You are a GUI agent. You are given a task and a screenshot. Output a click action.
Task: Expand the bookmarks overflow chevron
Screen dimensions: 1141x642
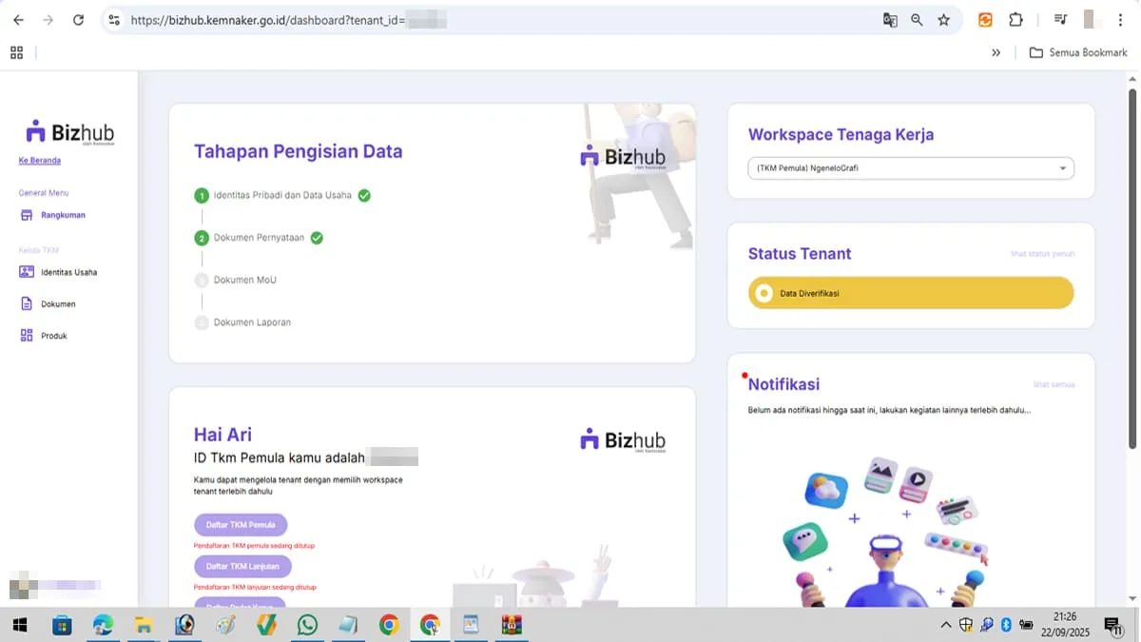996,52
